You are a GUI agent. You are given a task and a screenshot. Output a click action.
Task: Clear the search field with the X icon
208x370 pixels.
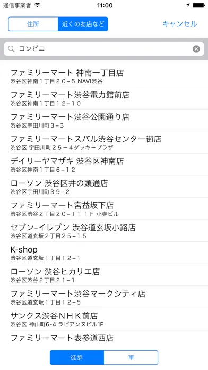pos(196,49)
